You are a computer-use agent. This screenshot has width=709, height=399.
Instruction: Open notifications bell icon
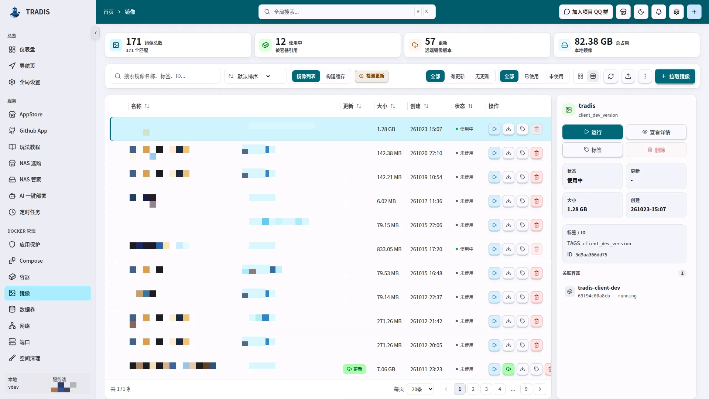pyautogui.click(x=658, y=12)
